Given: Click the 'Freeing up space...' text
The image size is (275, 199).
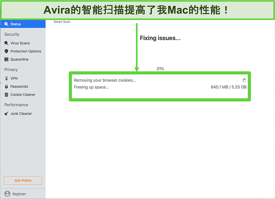Looking at the screenshot, I should click(x=91, y=87).
